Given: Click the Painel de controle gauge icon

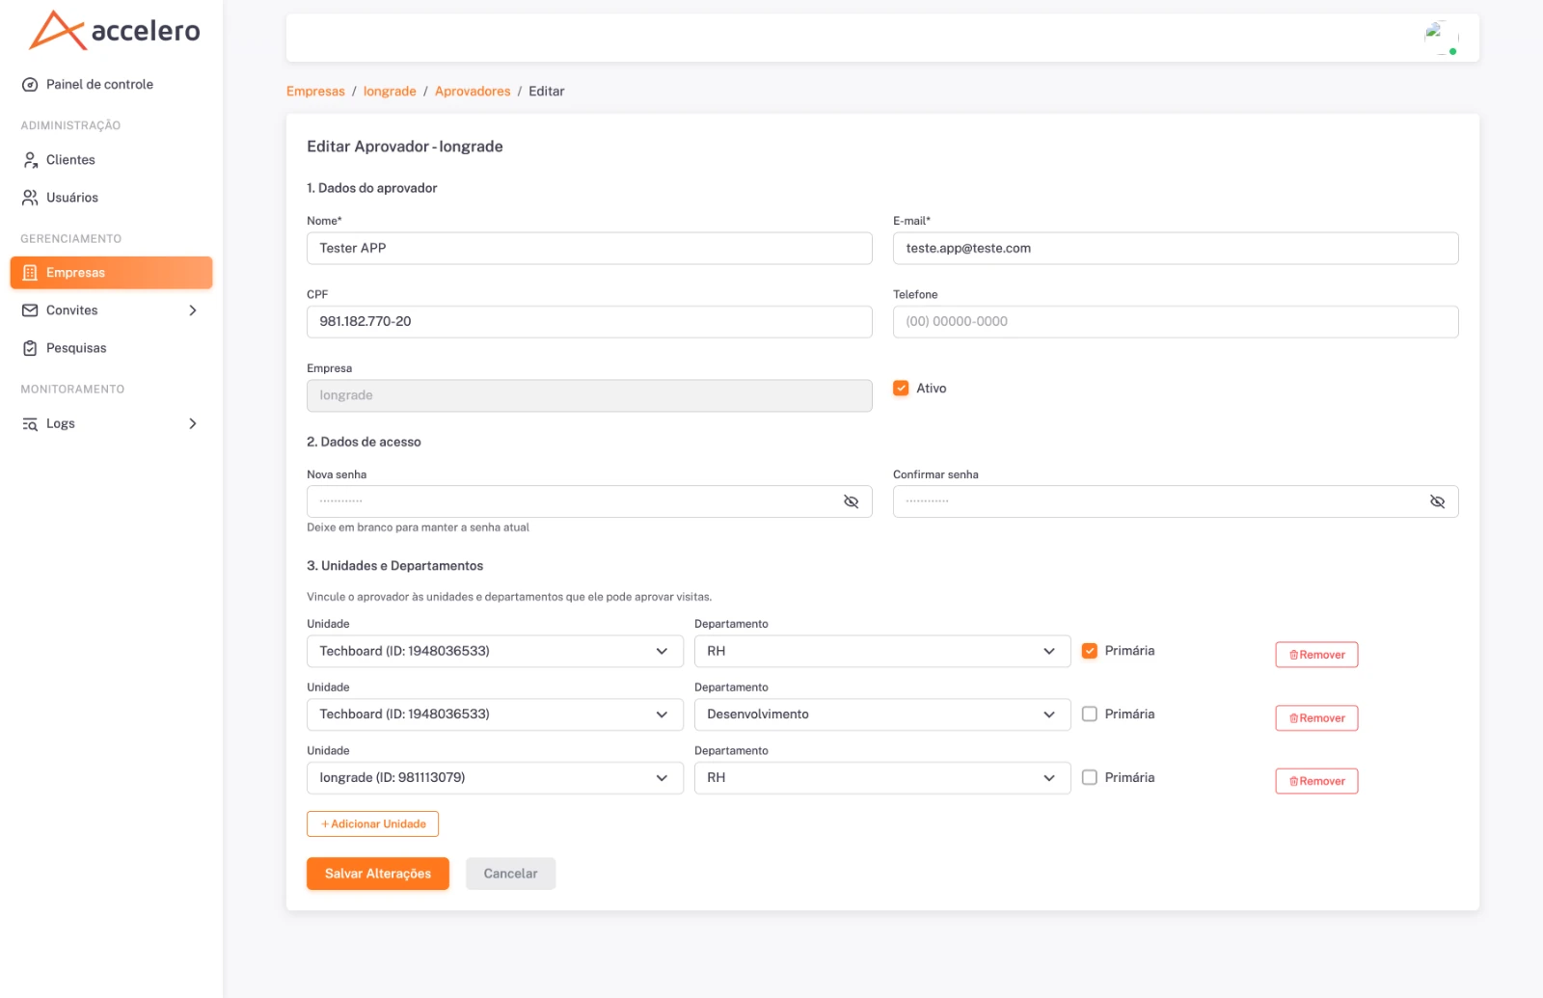Looking at the screenshot, I should pos(30,85).
